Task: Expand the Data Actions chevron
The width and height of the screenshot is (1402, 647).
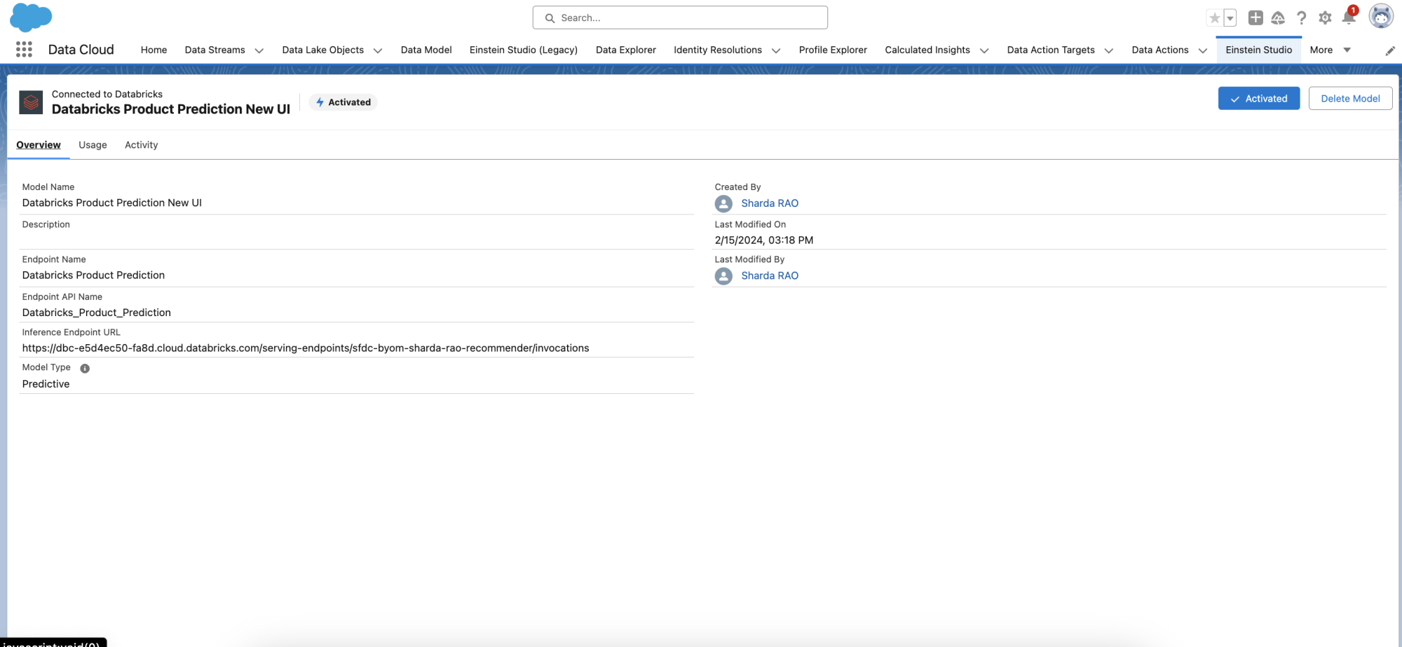Action: click(x=1203, y=50)
